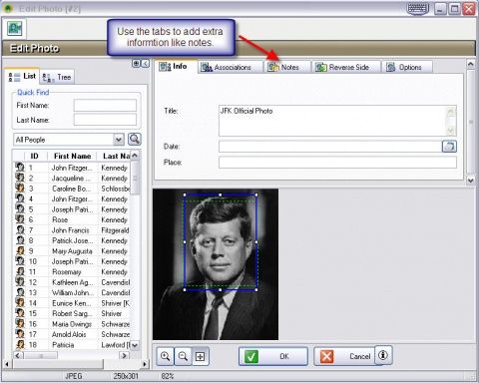The width and height of the screenshot is (479, 383).
Task: Switch to the List tab
Action: pyautogui.click(x=23, y=76)
